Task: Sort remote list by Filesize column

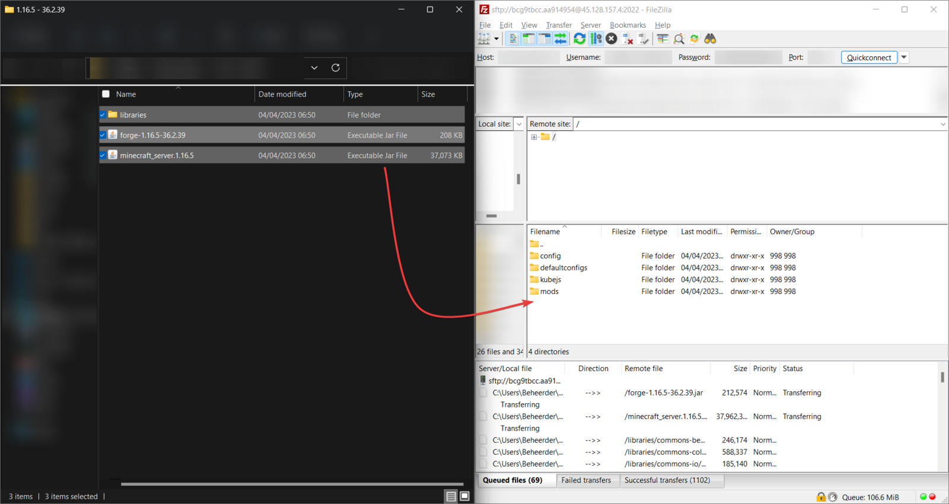Action: [x=620, y=232]
